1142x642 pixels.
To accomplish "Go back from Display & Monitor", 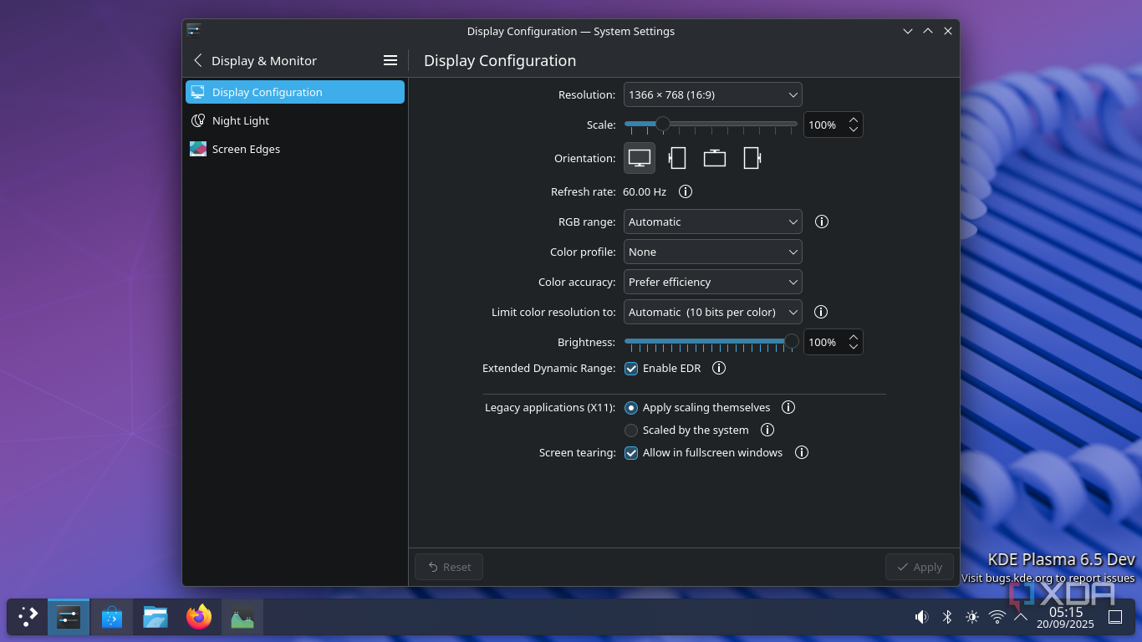I will click(198, 60).
